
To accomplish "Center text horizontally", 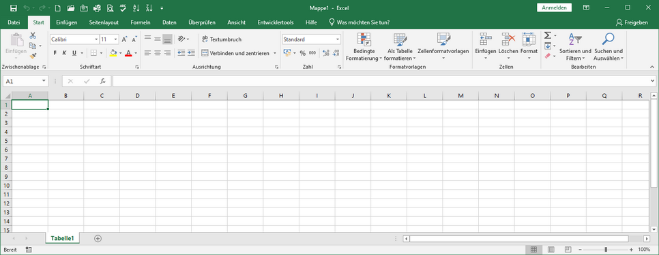I will [158, 53].
